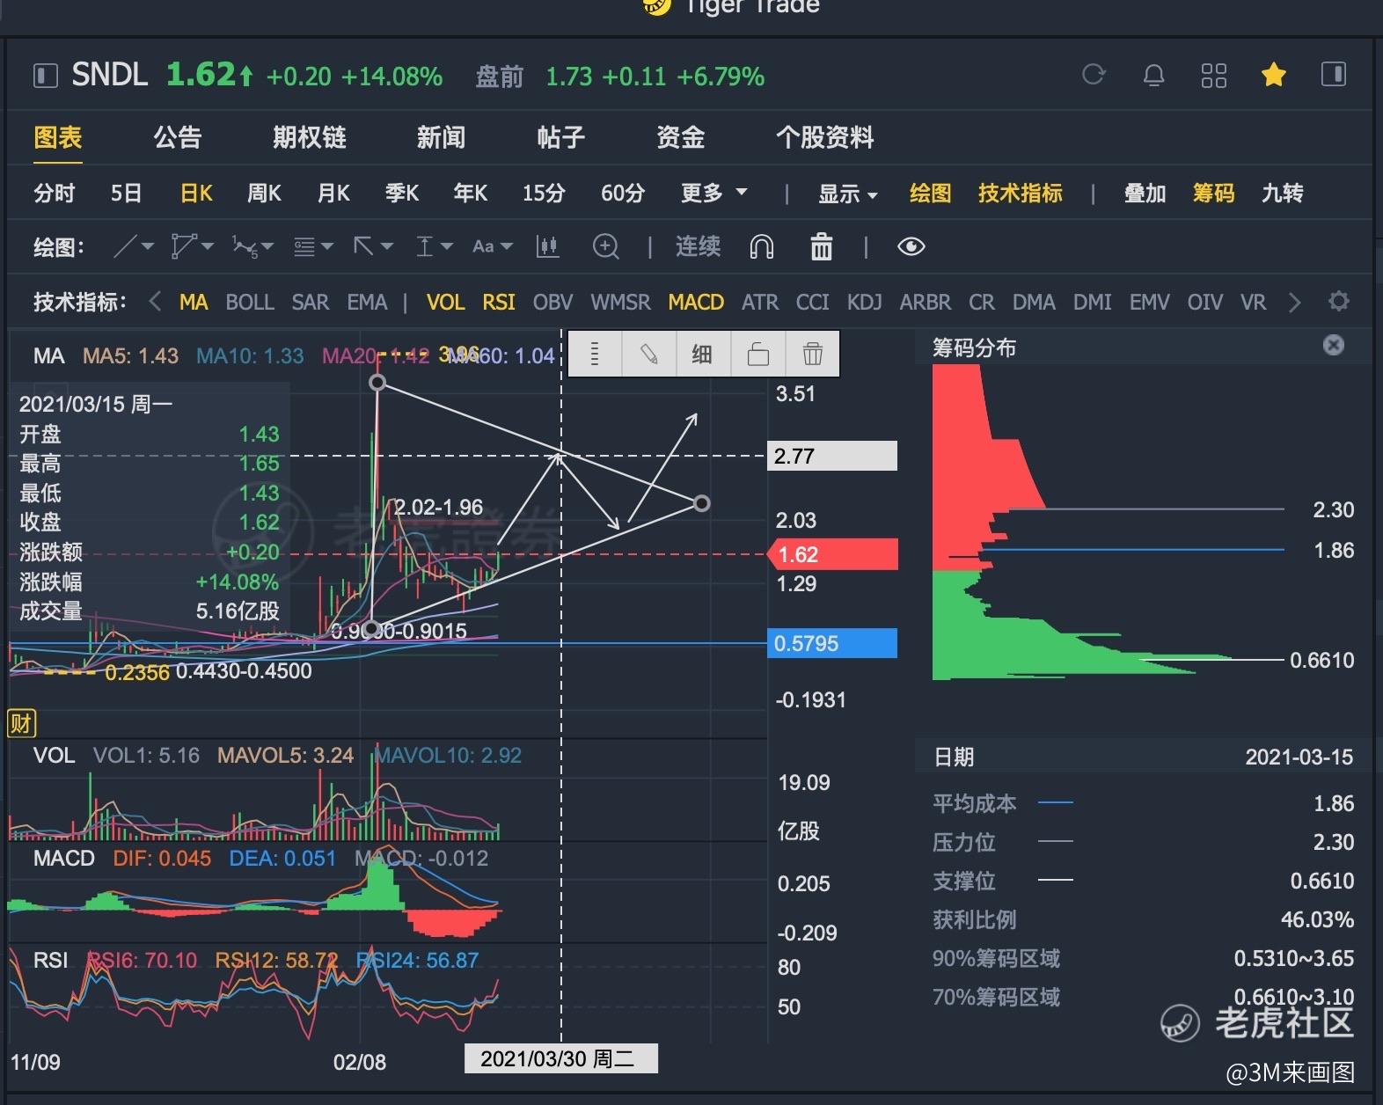Image resolution: width=1383 pixels, height=1105 pixels.
Task: Enable the SAR indicator
Action: 310,302
